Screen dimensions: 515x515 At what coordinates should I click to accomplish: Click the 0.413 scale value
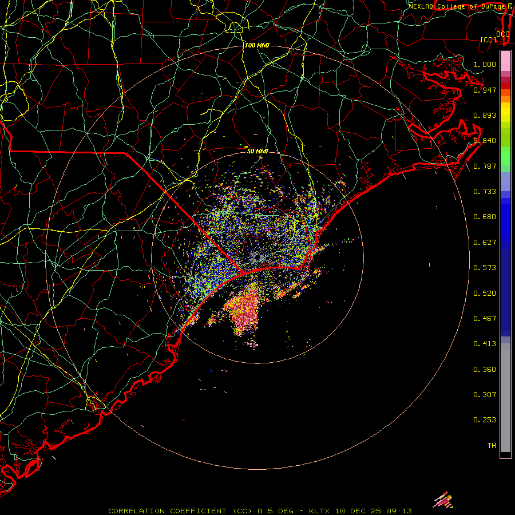pyautogui.click(x=485, y=344)
